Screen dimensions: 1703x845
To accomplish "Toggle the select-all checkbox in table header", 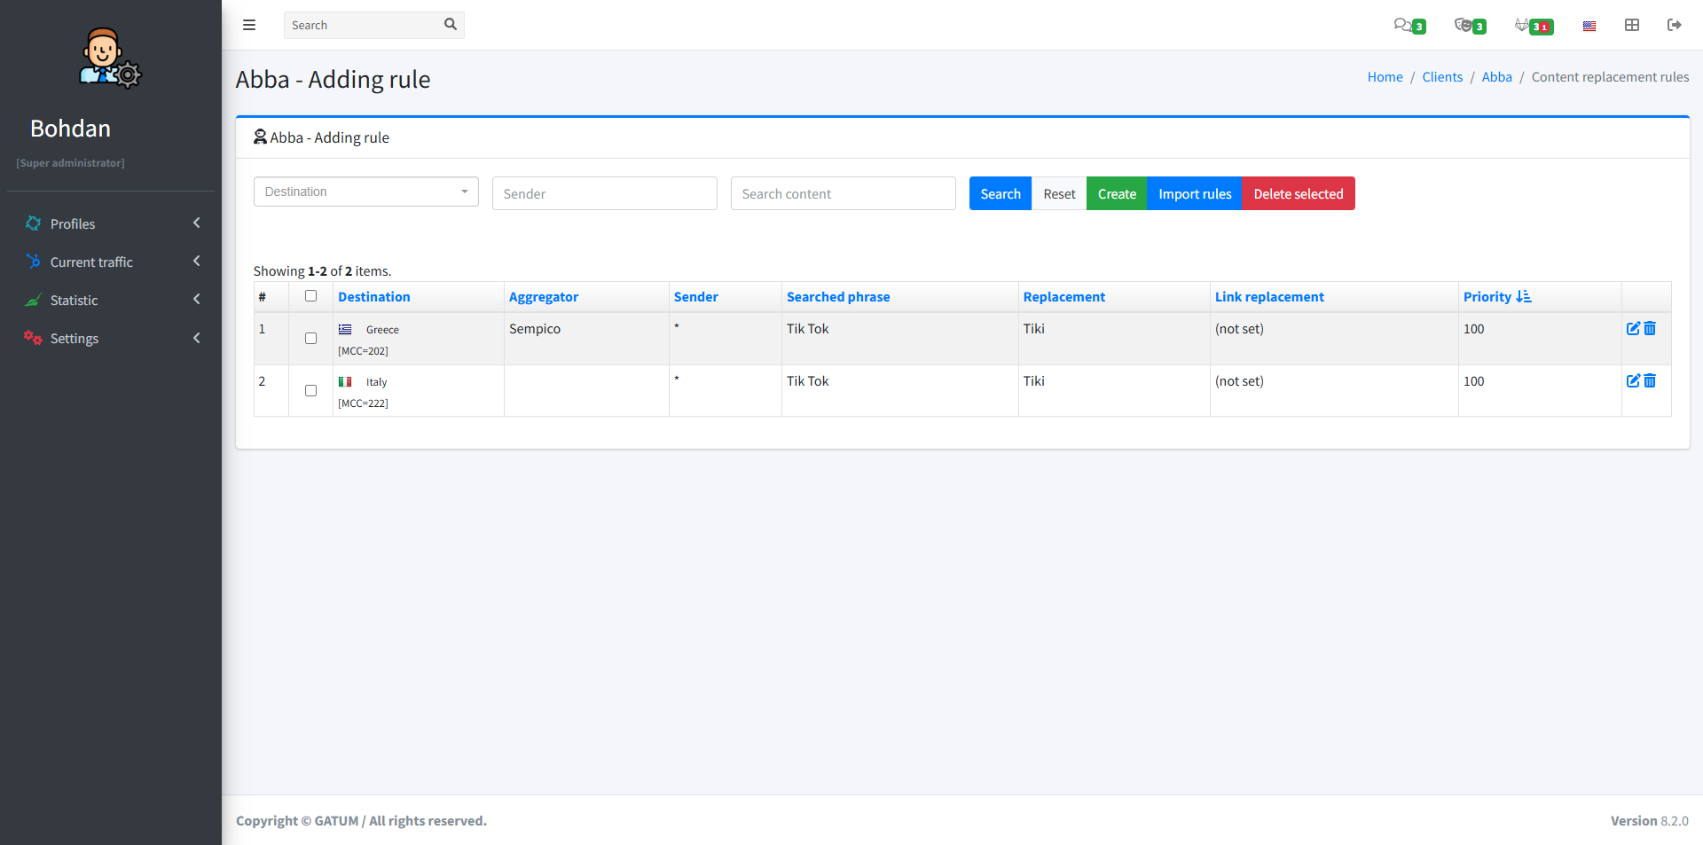I will [x=310, y=296].
